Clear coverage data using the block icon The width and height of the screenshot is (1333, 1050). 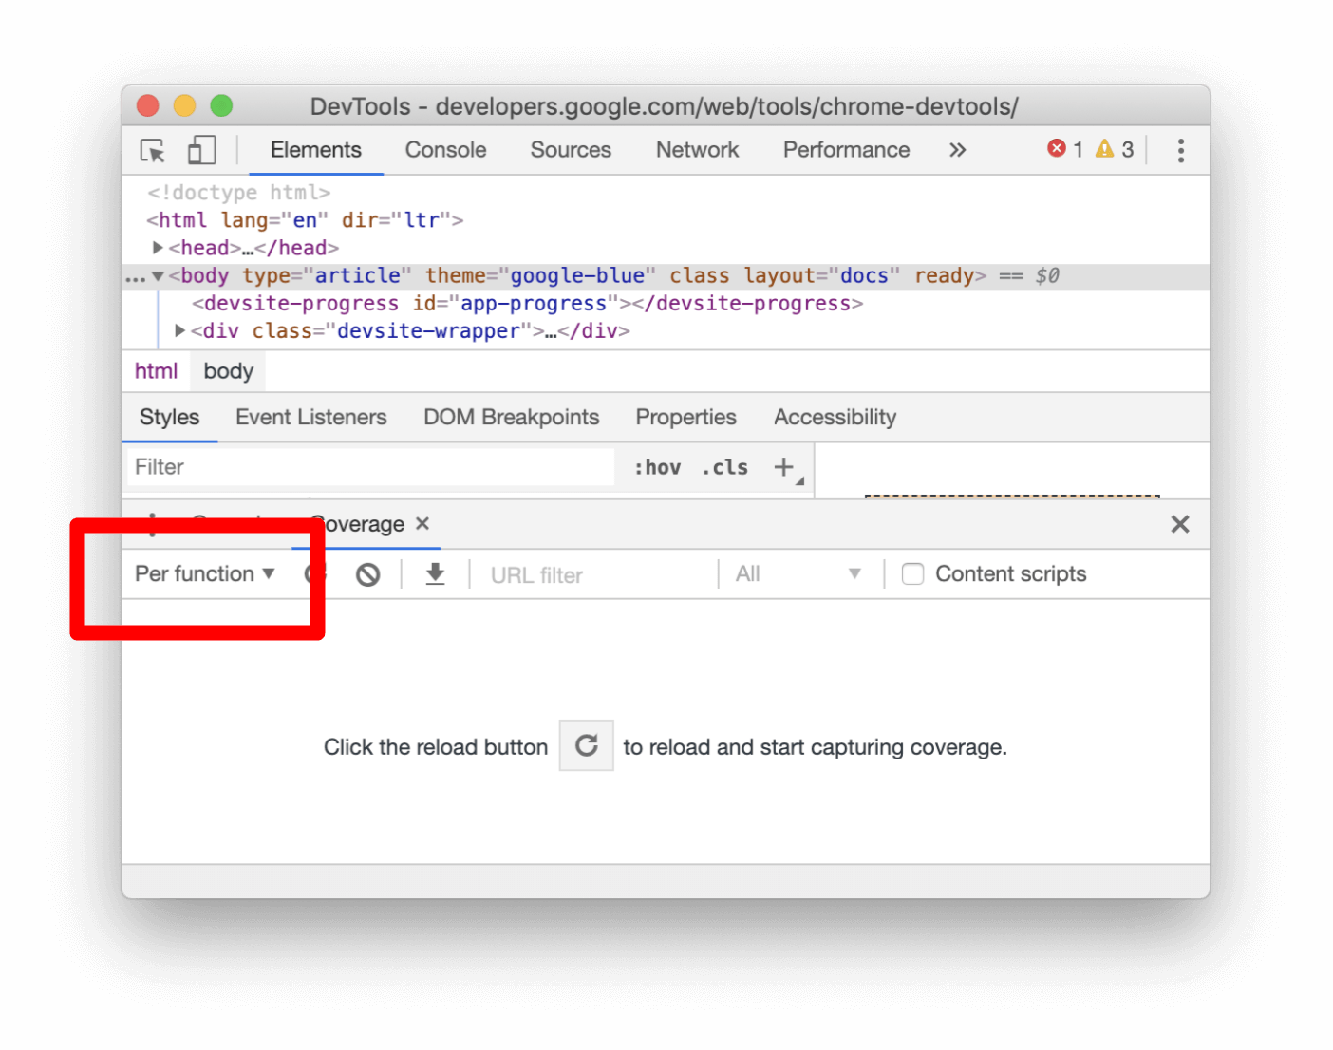[367, 573]
